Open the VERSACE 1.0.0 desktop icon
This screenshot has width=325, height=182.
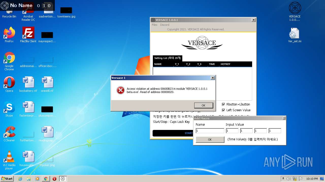295,12
